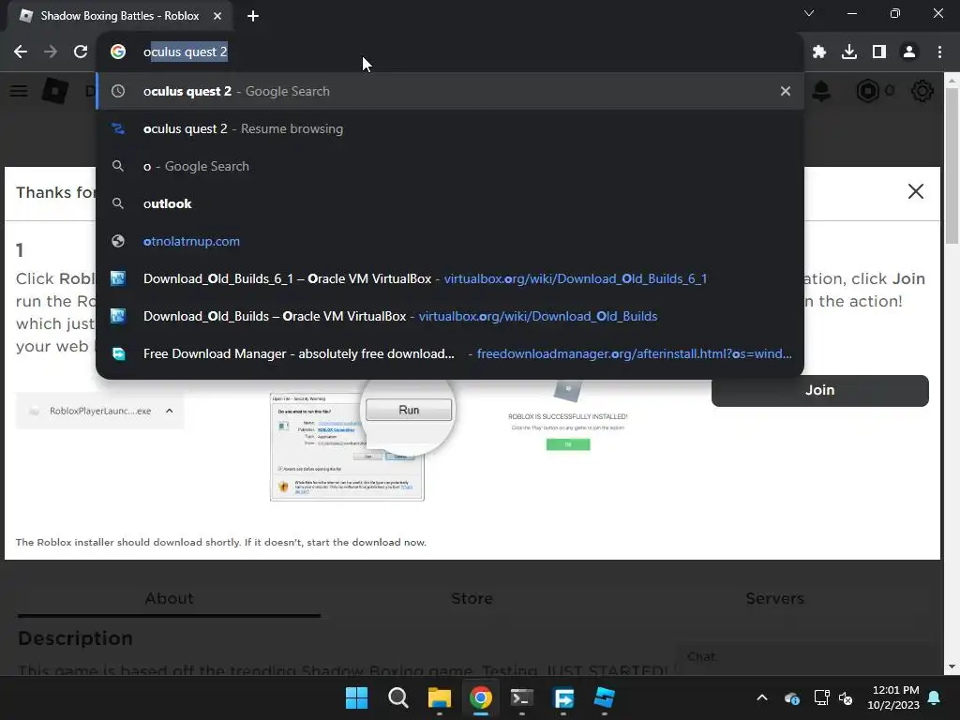Close the Shadow Boxing Battles tab
960x720 pixels.
(x=217, y=16)
